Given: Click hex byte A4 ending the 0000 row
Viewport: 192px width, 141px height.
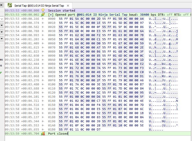Looking at the screenshot, I should tap(142, 19).
